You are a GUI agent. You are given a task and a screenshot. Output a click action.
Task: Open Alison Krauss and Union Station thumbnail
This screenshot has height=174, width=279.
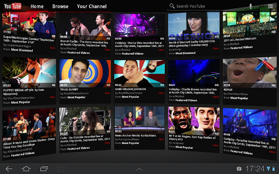coord(29,124)
